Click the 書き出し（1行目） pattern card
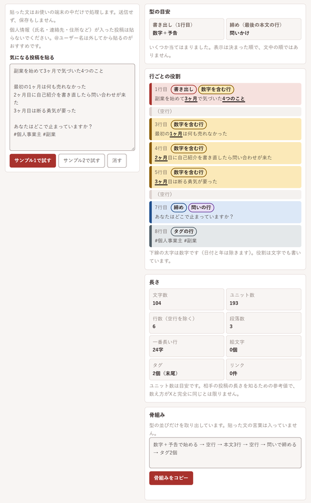This screenshot has width=311, height=503. [186, 29]
